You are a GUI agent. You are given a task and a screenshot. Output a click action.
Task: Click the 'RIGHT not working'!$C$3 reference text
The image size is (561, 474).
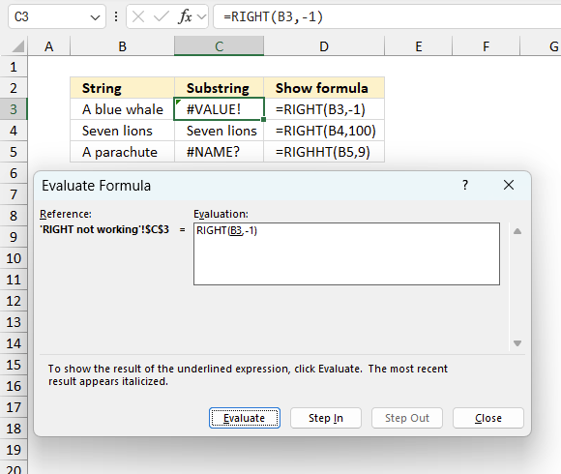point(104,229)
